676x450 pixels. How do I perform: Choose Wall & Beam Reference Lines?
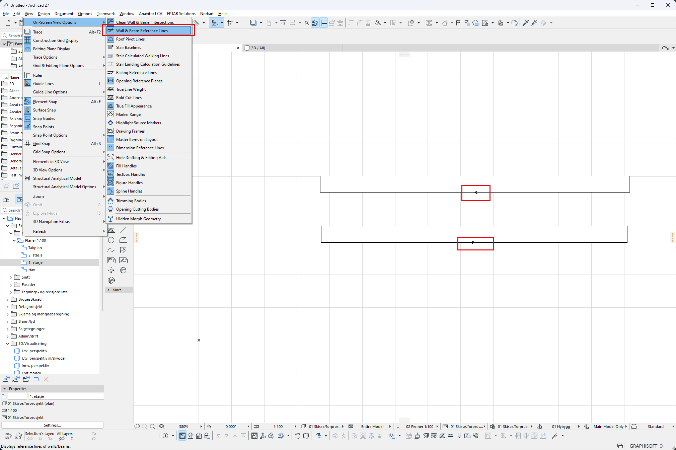tap(142, 31)
